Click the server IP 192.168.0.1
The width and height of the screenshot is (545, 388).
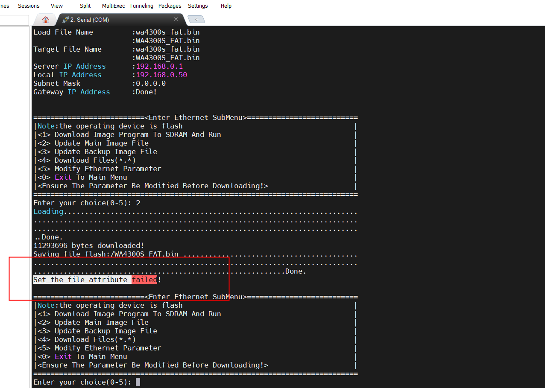click(159, 66)
